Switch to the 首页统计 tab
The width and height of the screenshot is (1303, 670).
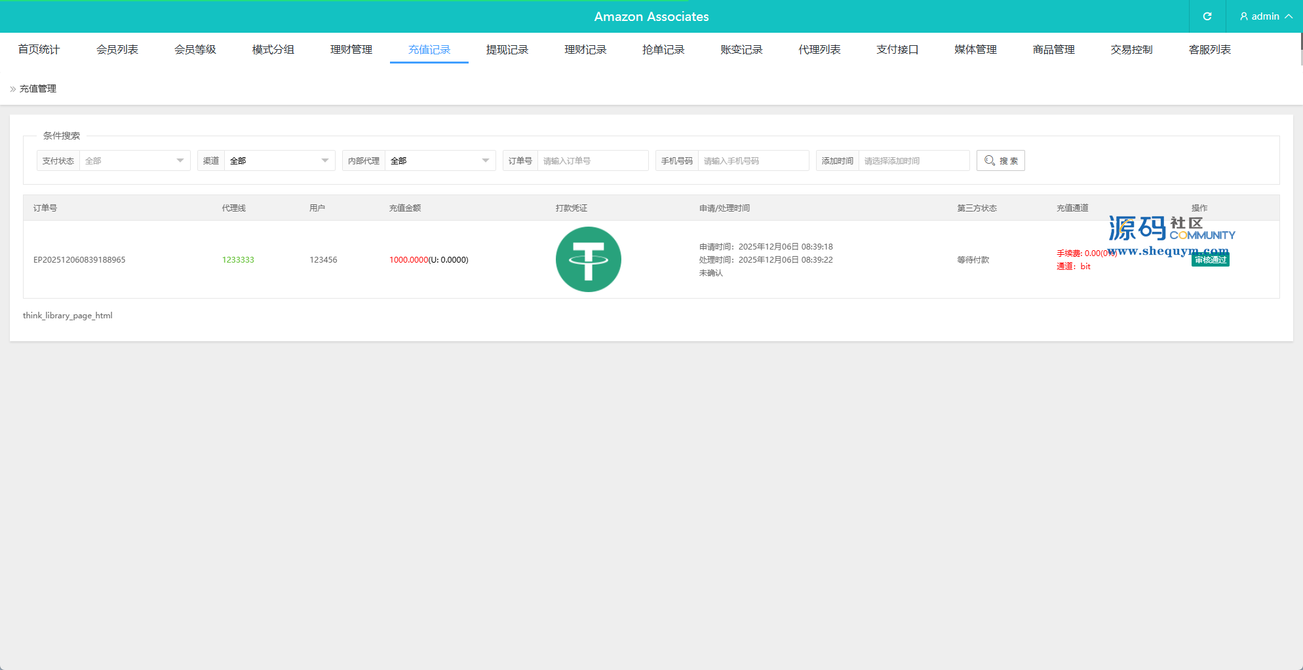[39, 50]
